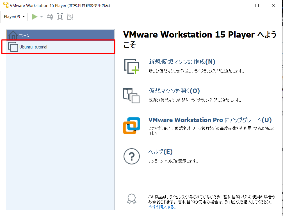283x216 pixels.
Task: Click the Unity mode toolbar icon
Action: point(70,17)
